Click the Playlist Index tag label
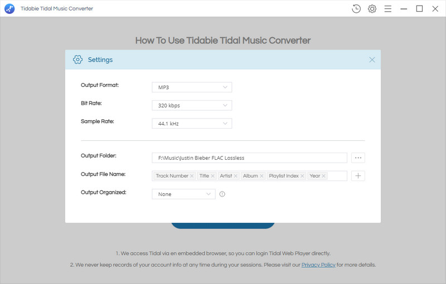The height and width of the screenshot is (284, 446). [x=284, y=176]
